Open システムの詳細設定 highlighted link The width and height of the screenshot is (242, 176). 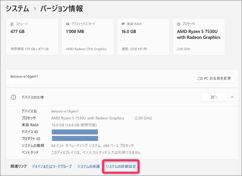point(120,166)
